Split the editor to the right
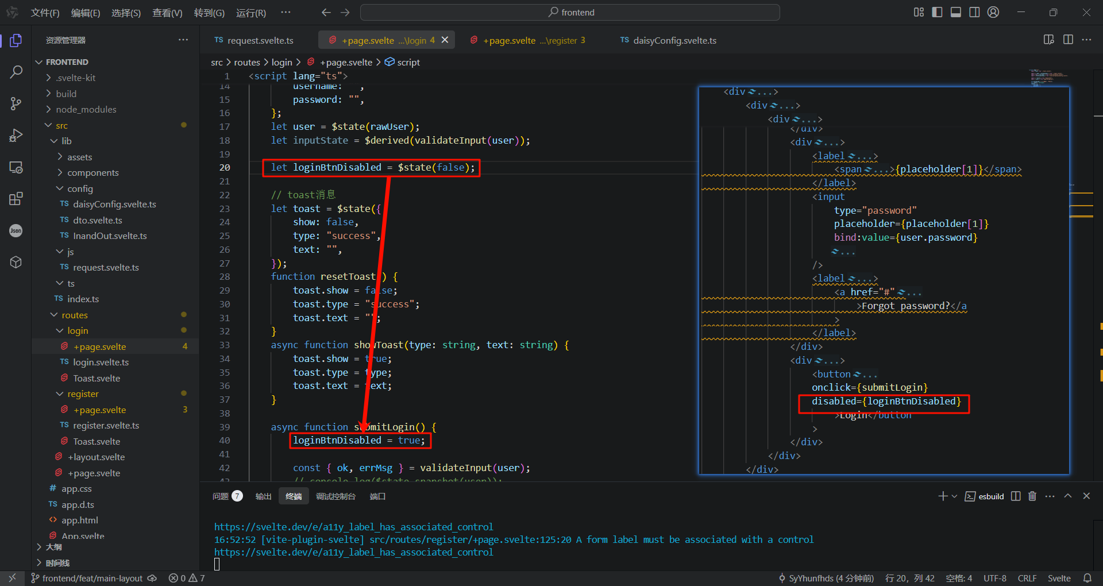This screenshot has height=586, width=1103. pos(1068,40)
